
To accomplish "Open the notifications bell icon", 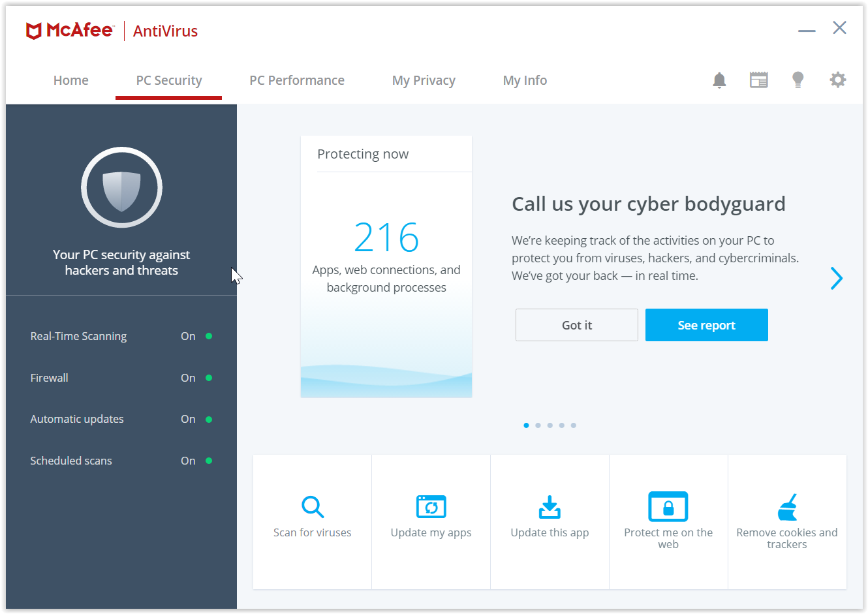I will tap(719, 80).
